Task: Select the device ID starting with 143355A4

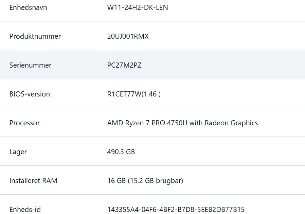Action: tap(176, 209)
